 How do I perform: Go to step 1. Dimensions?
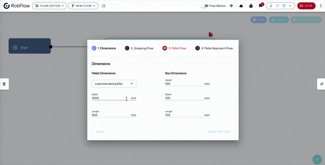104,48
